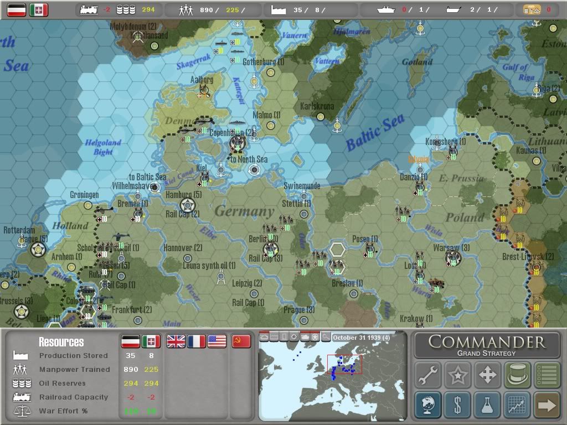567x425 pixels.
Task: Open the wrench options button
Action: tap(428, 375)
